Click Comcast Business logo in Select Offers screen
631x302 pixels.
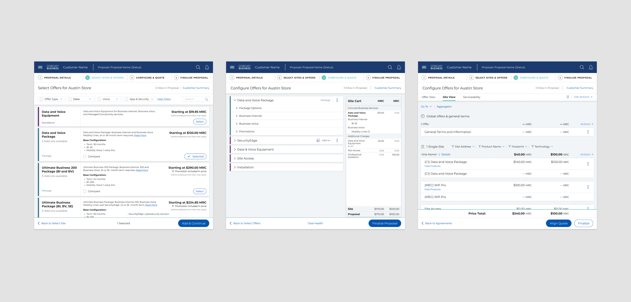click(53, 67)
